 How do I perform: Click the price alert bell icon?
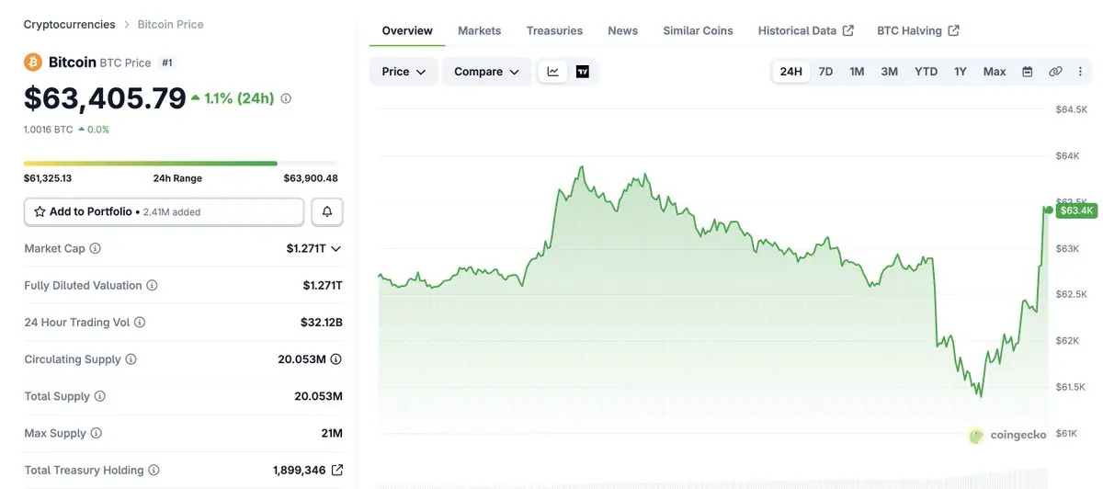click(327, 211)
